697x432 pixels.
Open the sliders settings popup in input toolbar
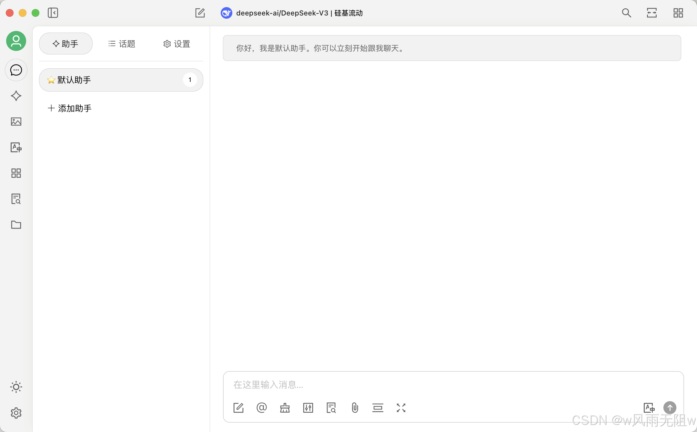[x=308, y=408]
